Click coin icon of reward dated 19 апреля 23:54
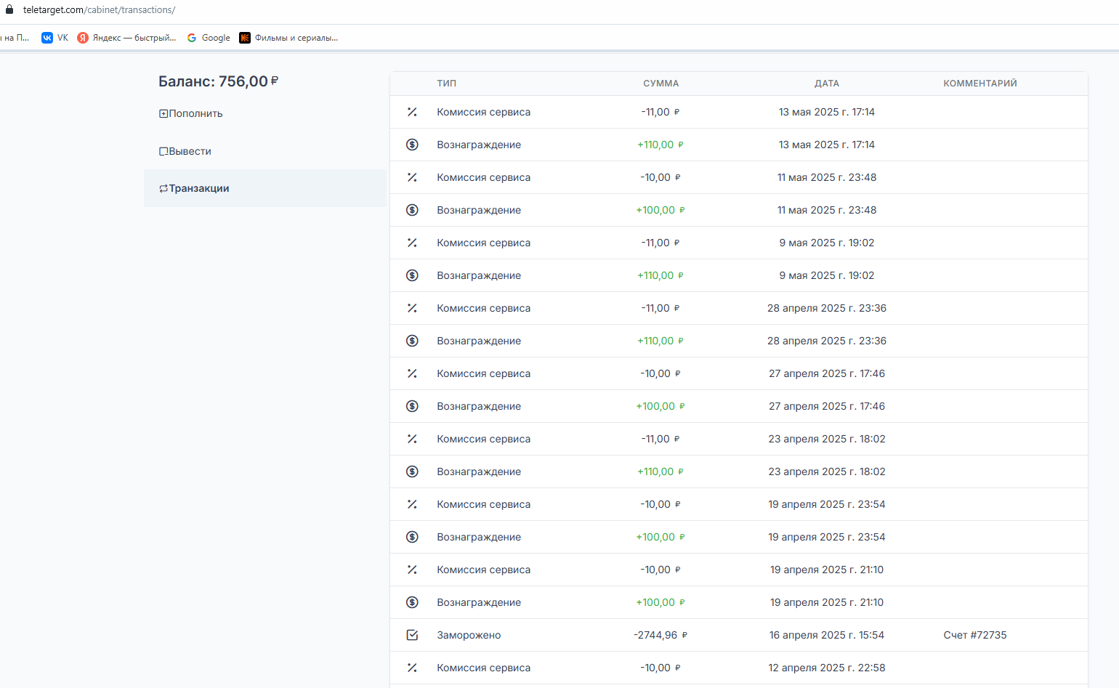The height and width of the screenshot is (688, 1119). tap(412, 537)
